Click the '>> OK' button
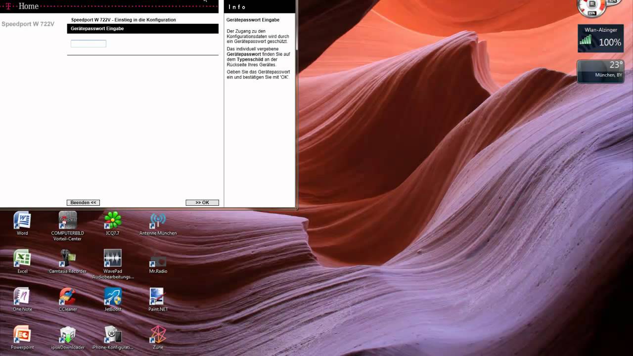The image size is (633, 356). (x=202, y=203)
